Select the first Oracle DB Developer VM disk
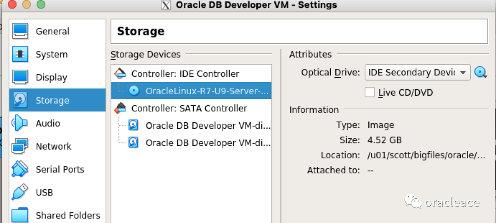Screen dimensions: 496x223 coord(208,126)
